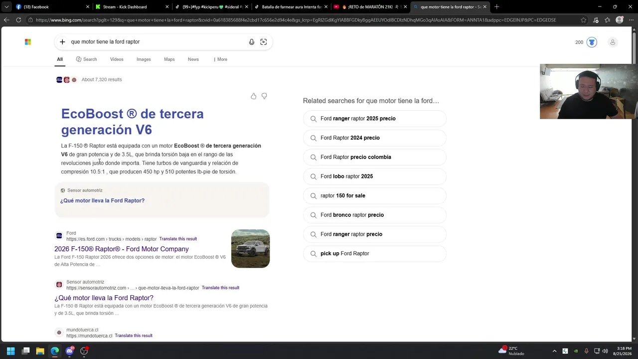The image size is (638, 359).
Task: Click the F-150 Raptor thumbnail image
Action: pyautogui.click(x=250, y=248)
